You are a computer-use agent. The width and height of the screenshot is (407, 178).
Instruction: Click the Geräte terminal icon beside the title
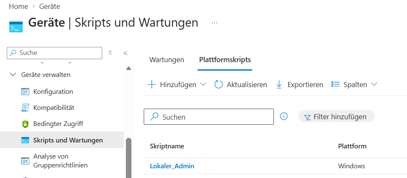pos(16,27)
